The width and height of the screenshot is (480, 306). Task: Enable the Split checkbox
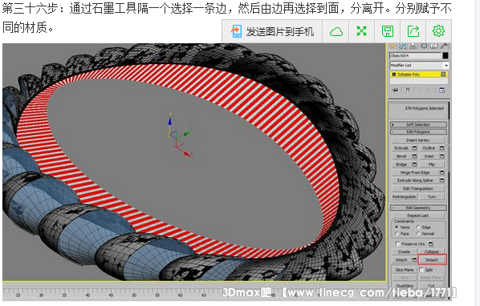coord(421,270)
